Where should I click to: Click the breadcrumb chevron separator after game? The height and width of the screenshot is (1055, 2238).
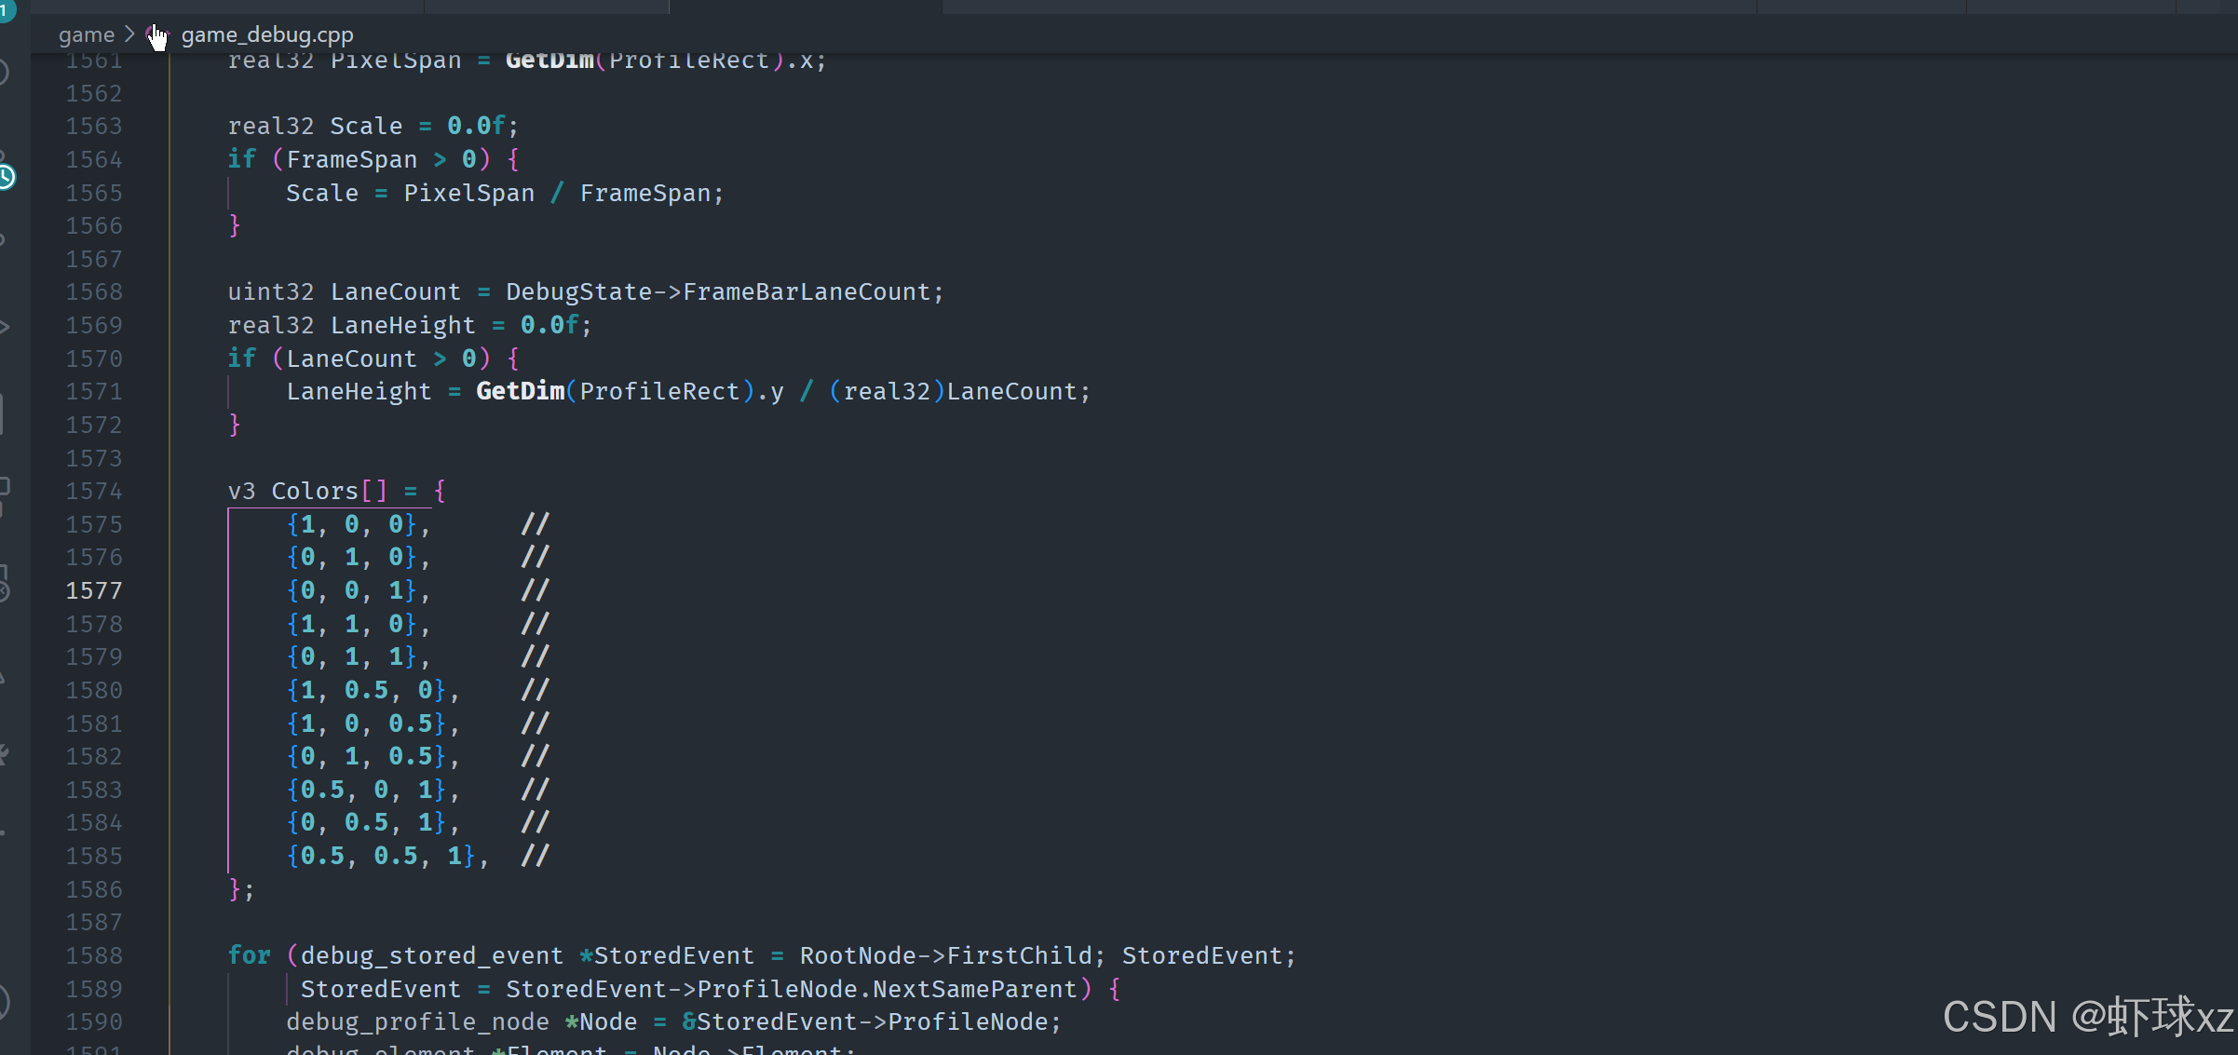pyautogui.click(x=129, y=34)
